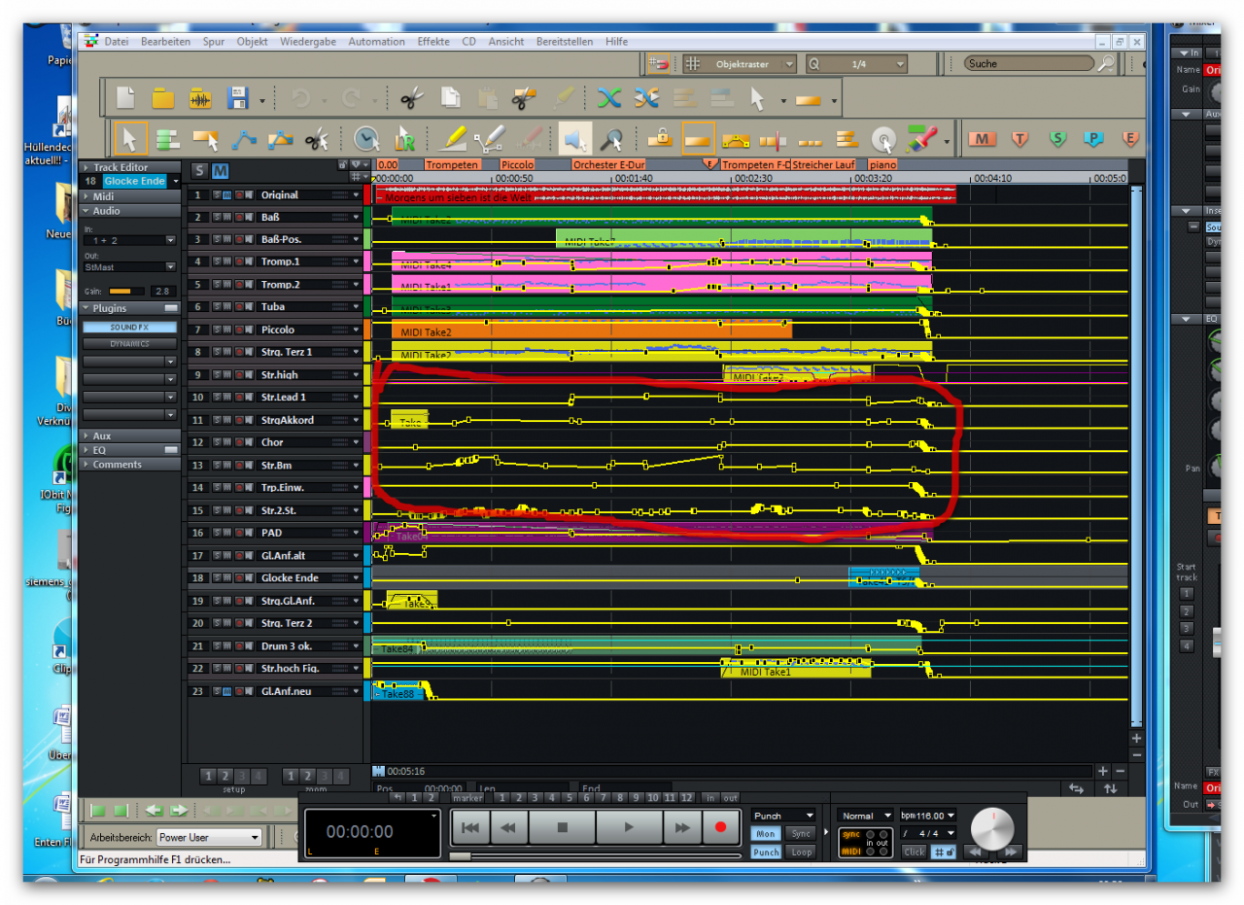Screen dimensions: 1244x905
Task: Toggle the Loop button in transport
Action: [801, 852]
